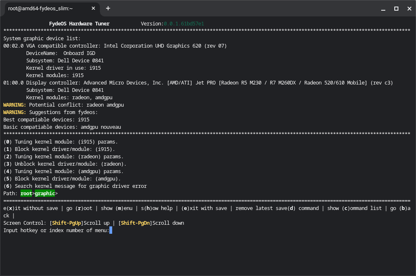Click entry (6) Search kernel message

75,186
